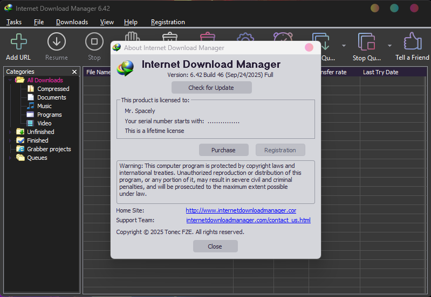Screen dimensions: 431x297
Task: Select the Compressed category label
Action: coord(53,89)
